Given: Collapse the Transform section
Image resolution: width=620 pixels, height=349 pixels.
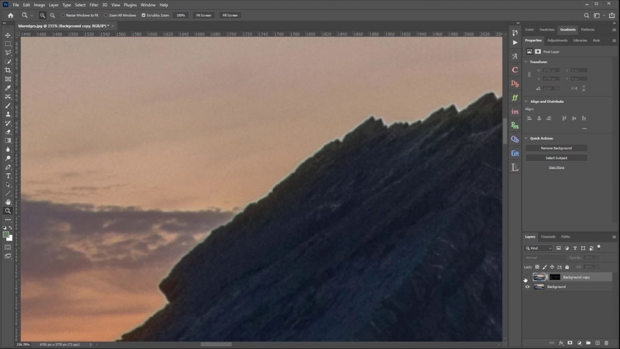Looking at the screenshot, I should pyautogui.click(x=526, y=62).
